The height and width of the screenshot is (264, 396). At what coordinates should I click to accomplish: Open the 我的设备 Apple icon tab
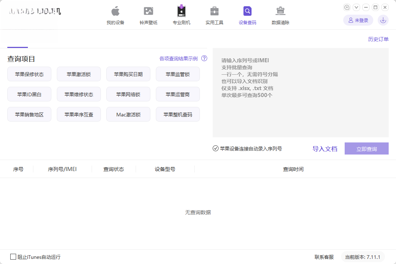(x=115, y=11)
